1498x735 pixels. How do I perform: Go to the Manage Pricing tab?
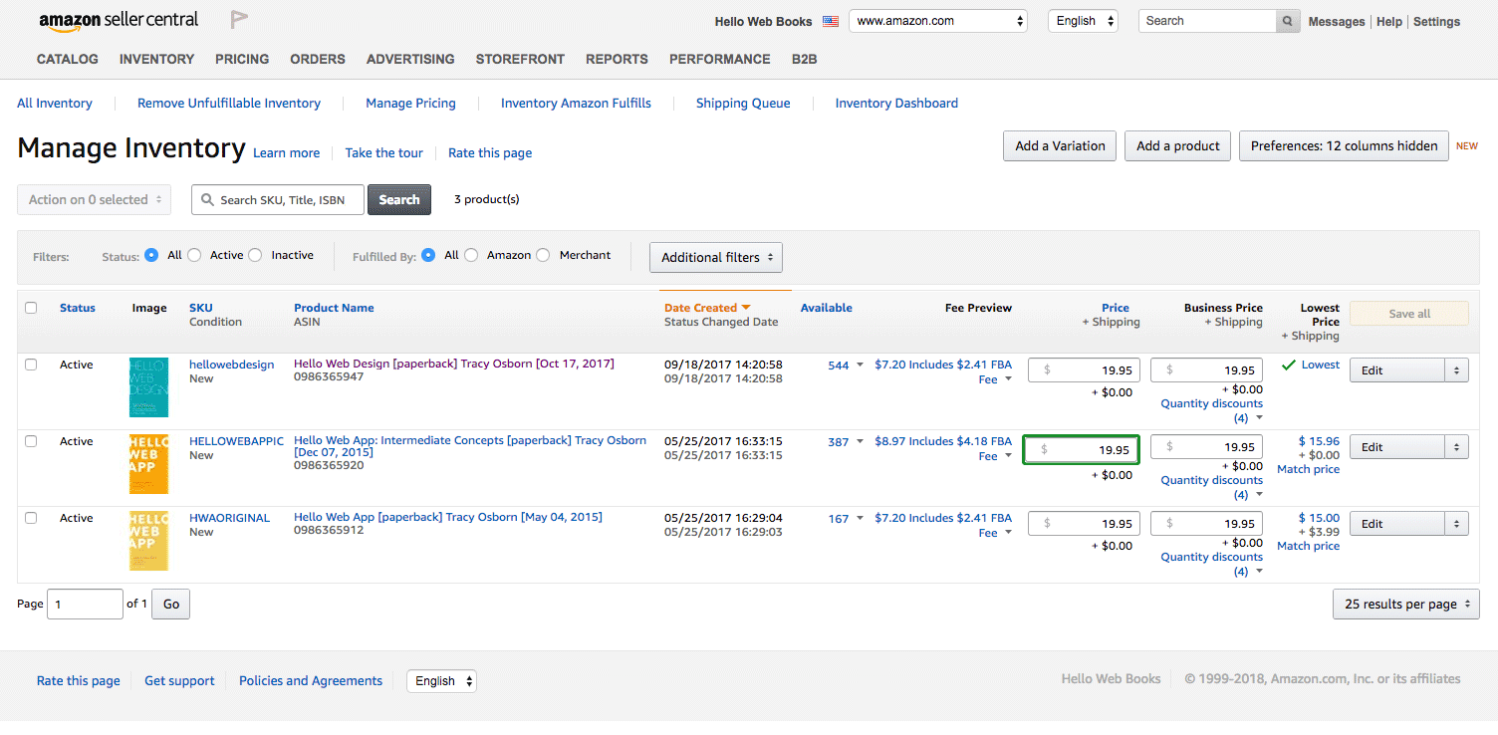[x=410, y=103]
